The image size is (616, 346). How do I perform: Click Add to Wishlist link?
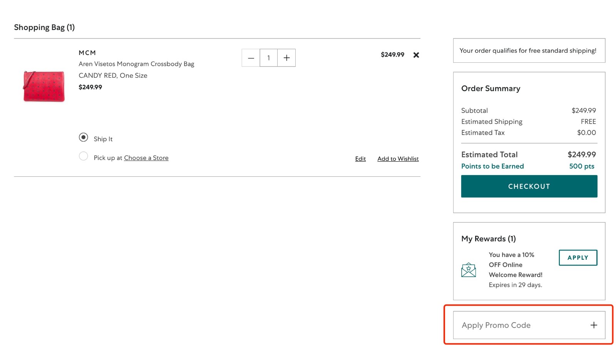click(x=398, y=159)
